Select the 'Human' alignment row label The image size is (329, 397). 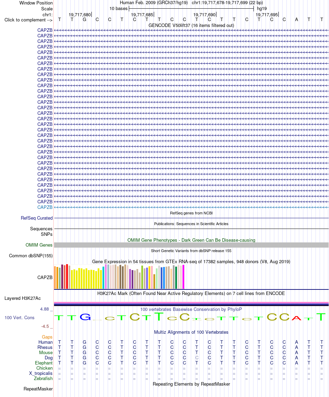pos(46,342)
